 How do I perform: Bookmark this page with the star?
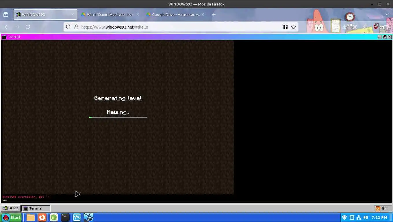point(294,27)
